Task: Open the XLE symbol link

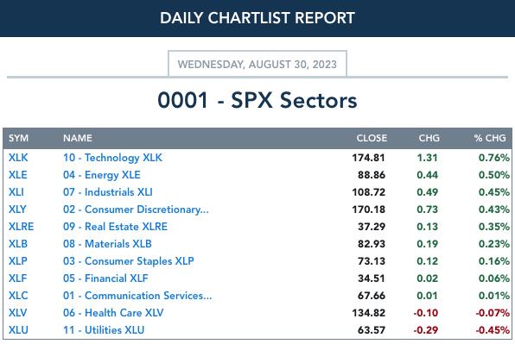Action: pyautogui.click(x=18, y=175)
